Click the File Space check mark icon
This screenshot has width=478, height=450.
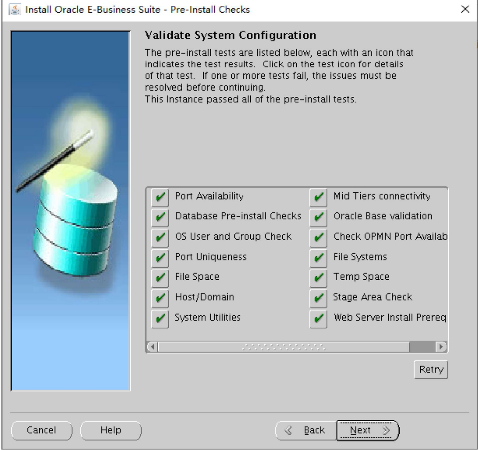[x=160, y=278]
